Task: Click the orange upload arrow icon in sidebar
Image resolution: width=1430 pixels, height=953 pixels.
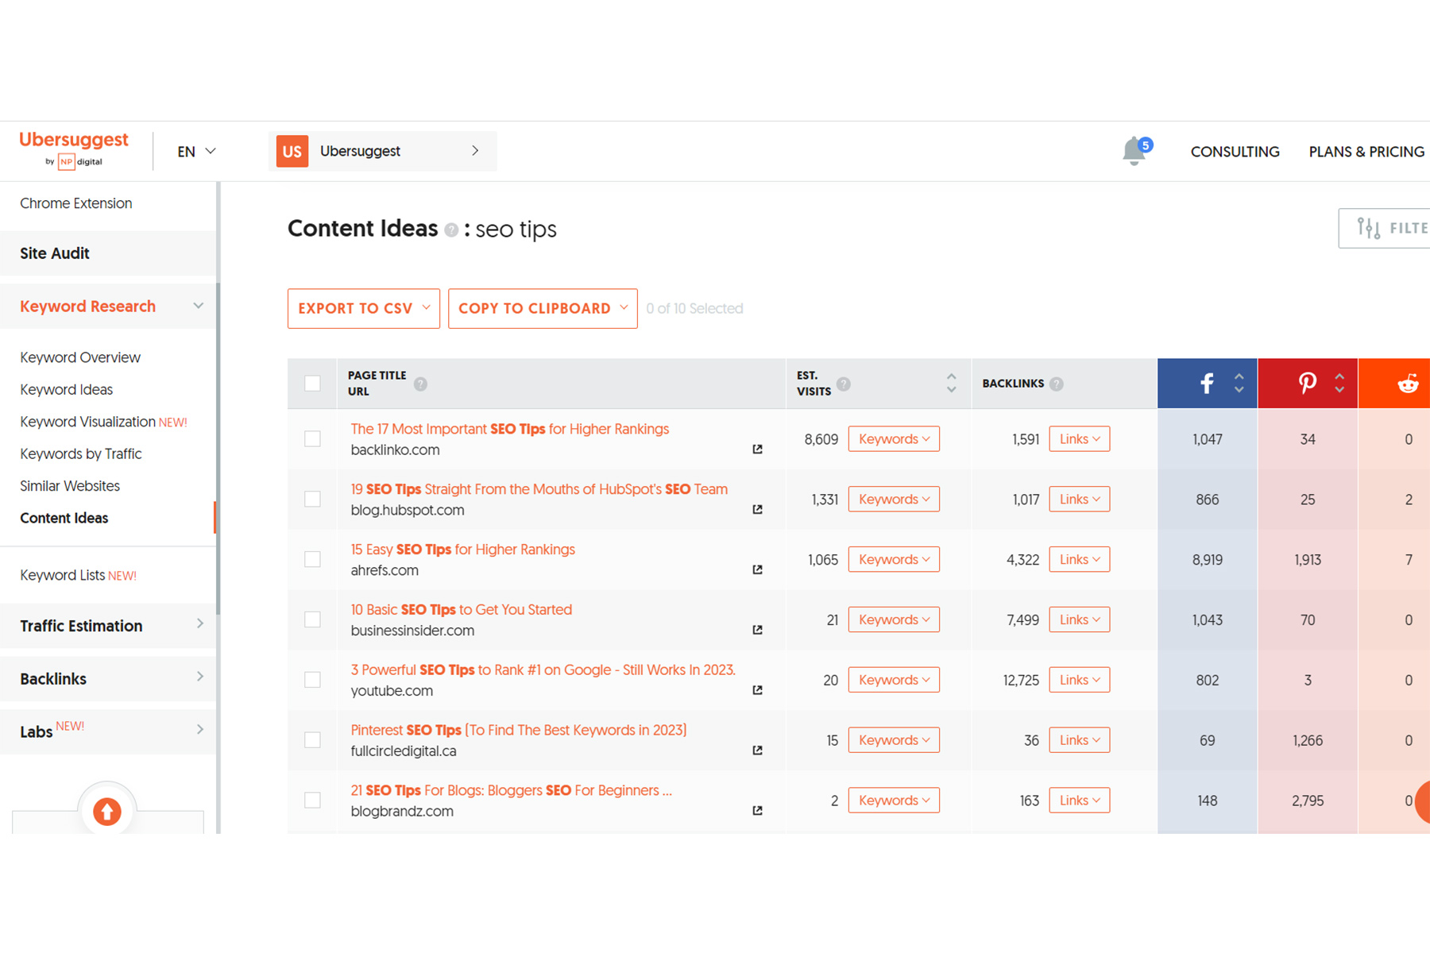Action: click(x=107, y=812)
